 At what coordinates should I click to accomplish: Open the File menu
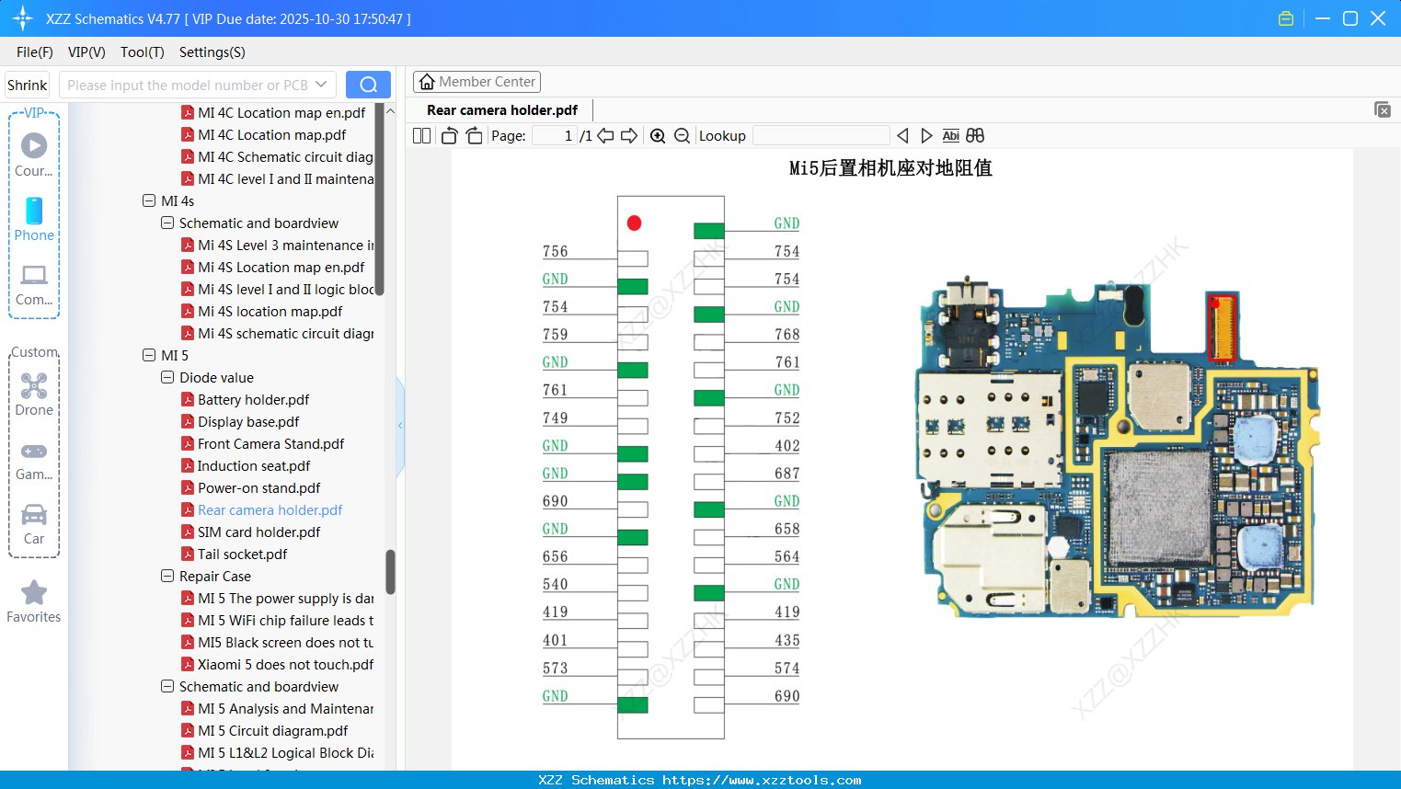[35, 52]
